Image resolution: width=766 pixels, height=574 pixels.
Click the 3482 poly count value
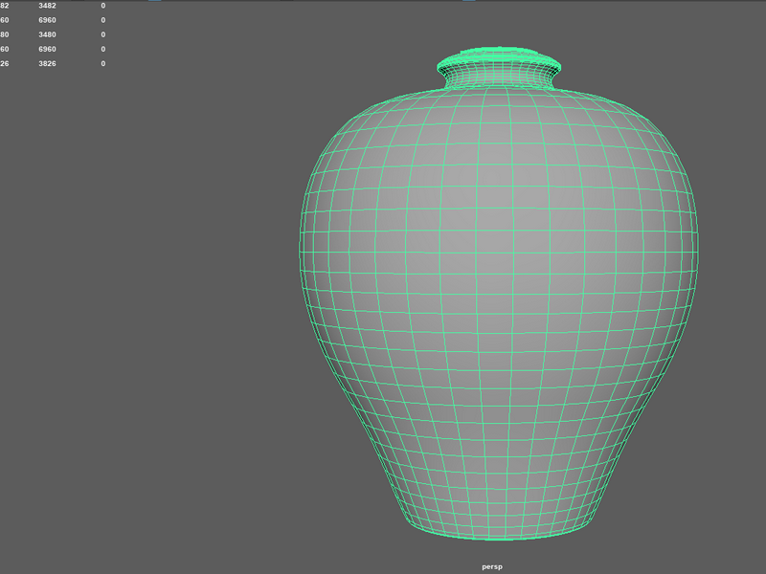click(x=47, y=6)
